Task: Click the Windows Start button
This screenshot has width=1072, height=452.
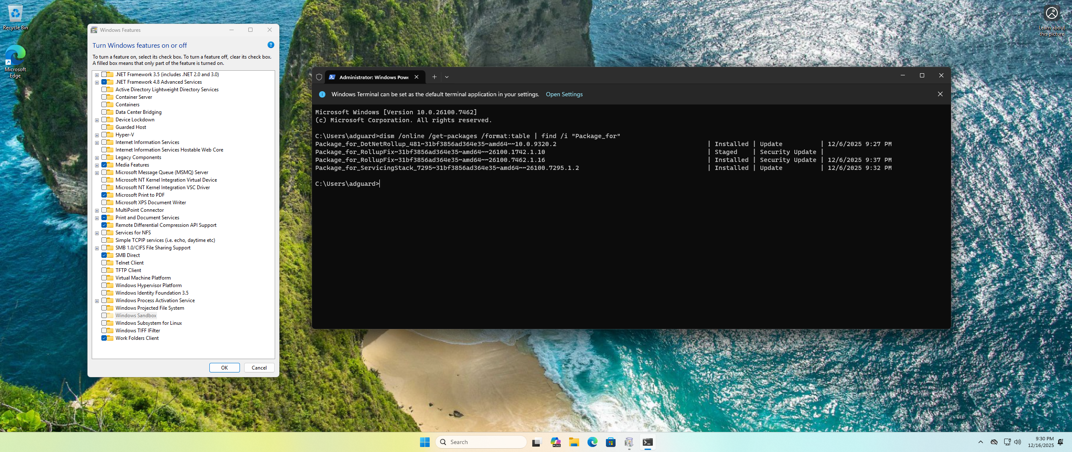Action: [x=425, y=442]
